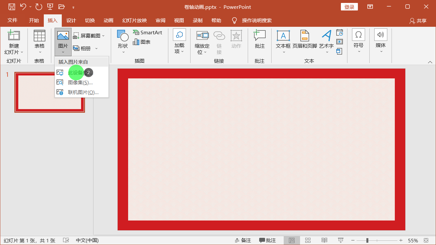The height and width of the screenshot is (245, 436).
Task: Open the 帮助 tab
Action: coord(216,20)
